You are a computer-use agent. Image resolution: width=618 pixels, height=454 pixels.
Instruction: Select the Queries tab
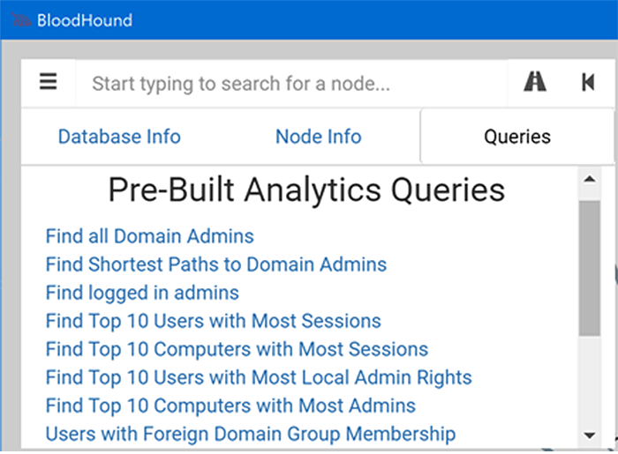tap(516, 137)
